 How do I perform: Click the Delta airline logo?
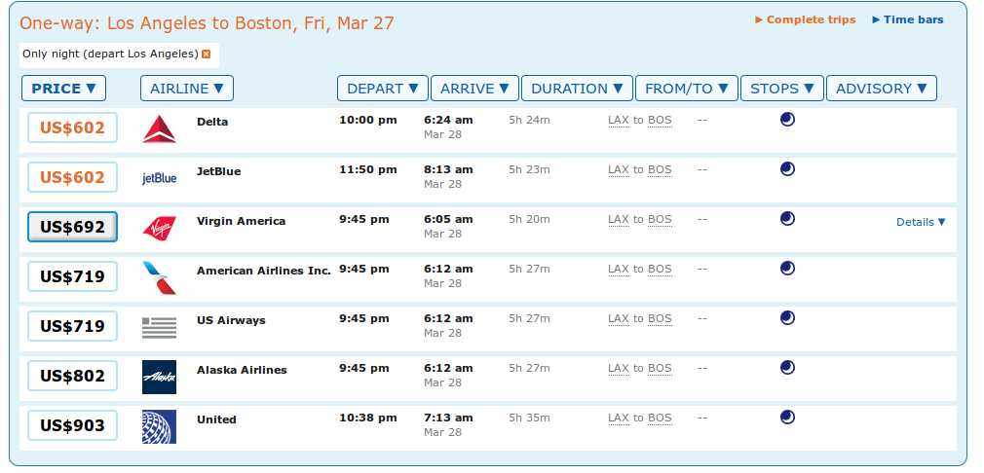click(160, 129)
